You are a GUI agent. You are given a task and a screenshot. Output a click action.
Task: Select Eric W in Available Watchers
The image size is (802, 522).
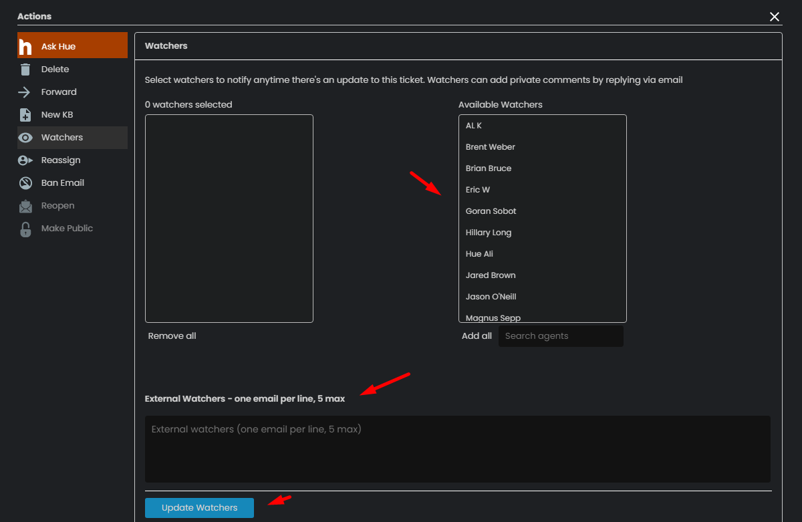coord(478,190)
